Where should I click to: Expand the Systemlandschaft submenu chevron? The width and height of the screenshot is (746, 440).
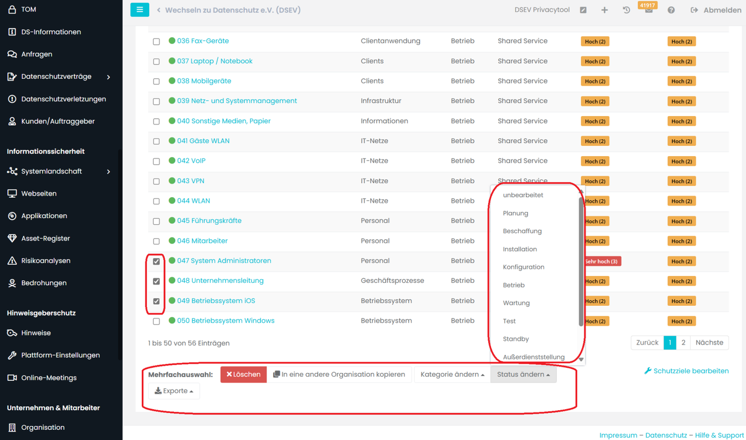(109, 172)
